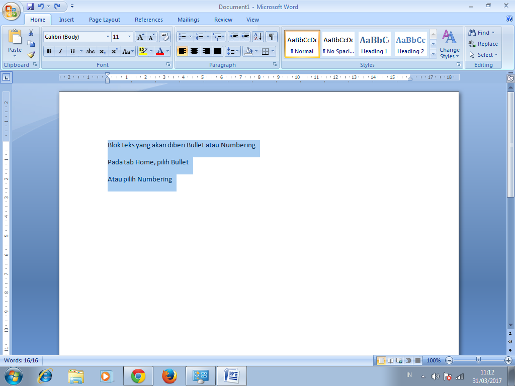515x386 pixels.
Task: Toggle the Superscript button
Action: [114, 51]
